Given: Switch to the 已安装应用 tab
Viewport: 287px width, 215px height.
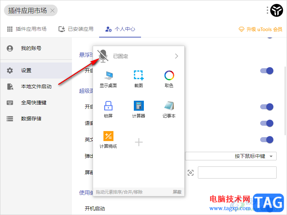Looking at the screenshot, I should pos(76,29).
